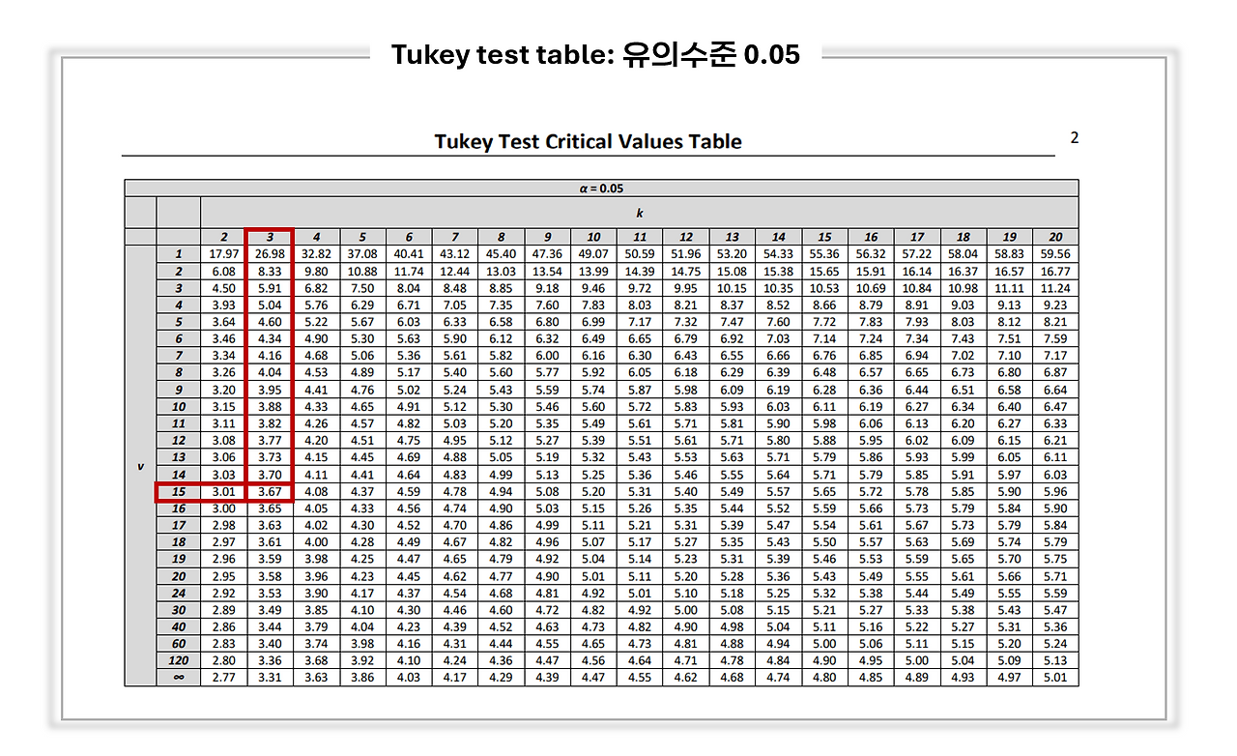This screenshot has width=1237, height=756.
Task: Click value 2.89 in row 30
Action: (224, 610)
